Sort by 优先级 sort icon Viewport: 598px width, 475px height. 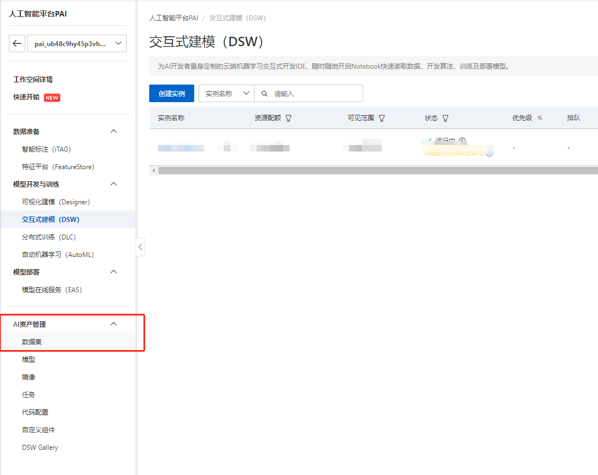pyautogui.click(x=540, y=118)
